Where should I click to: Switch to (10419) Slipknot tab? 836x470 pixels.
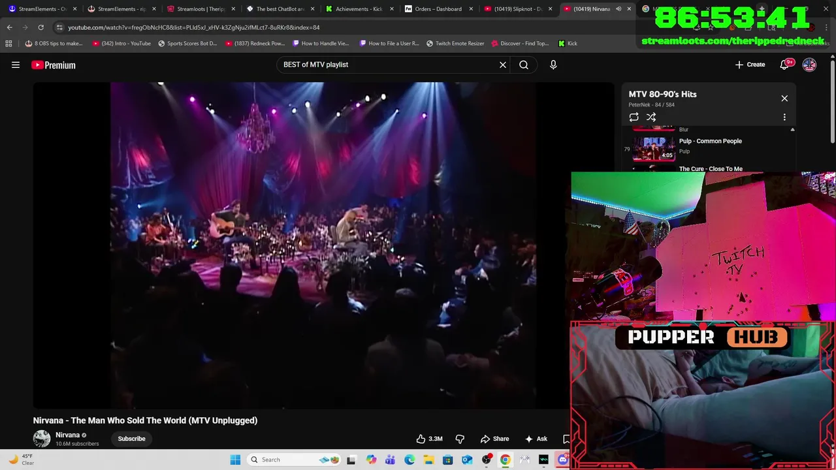click(x=518, y=9)
